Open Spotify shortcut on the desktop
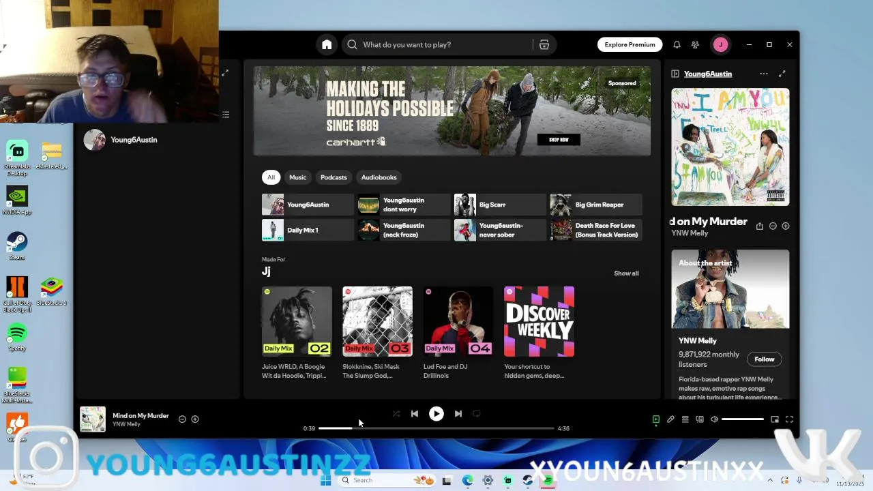This screenshot has height=491, width=873. tap(17, 337)
